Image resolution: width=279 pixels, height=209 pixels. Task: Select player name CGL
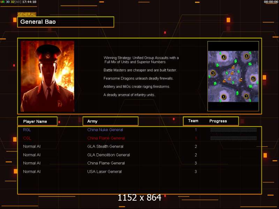[27, 138]
